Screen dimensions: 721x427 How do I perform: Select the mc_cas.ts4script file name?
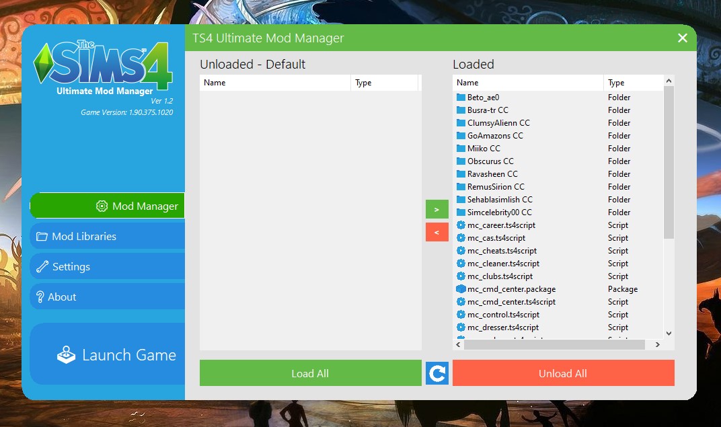tap(496, 238)
